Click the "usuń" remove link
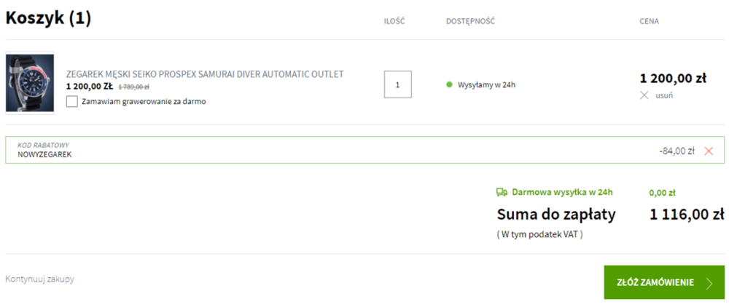The image size is (729, 307). point(664,95)
